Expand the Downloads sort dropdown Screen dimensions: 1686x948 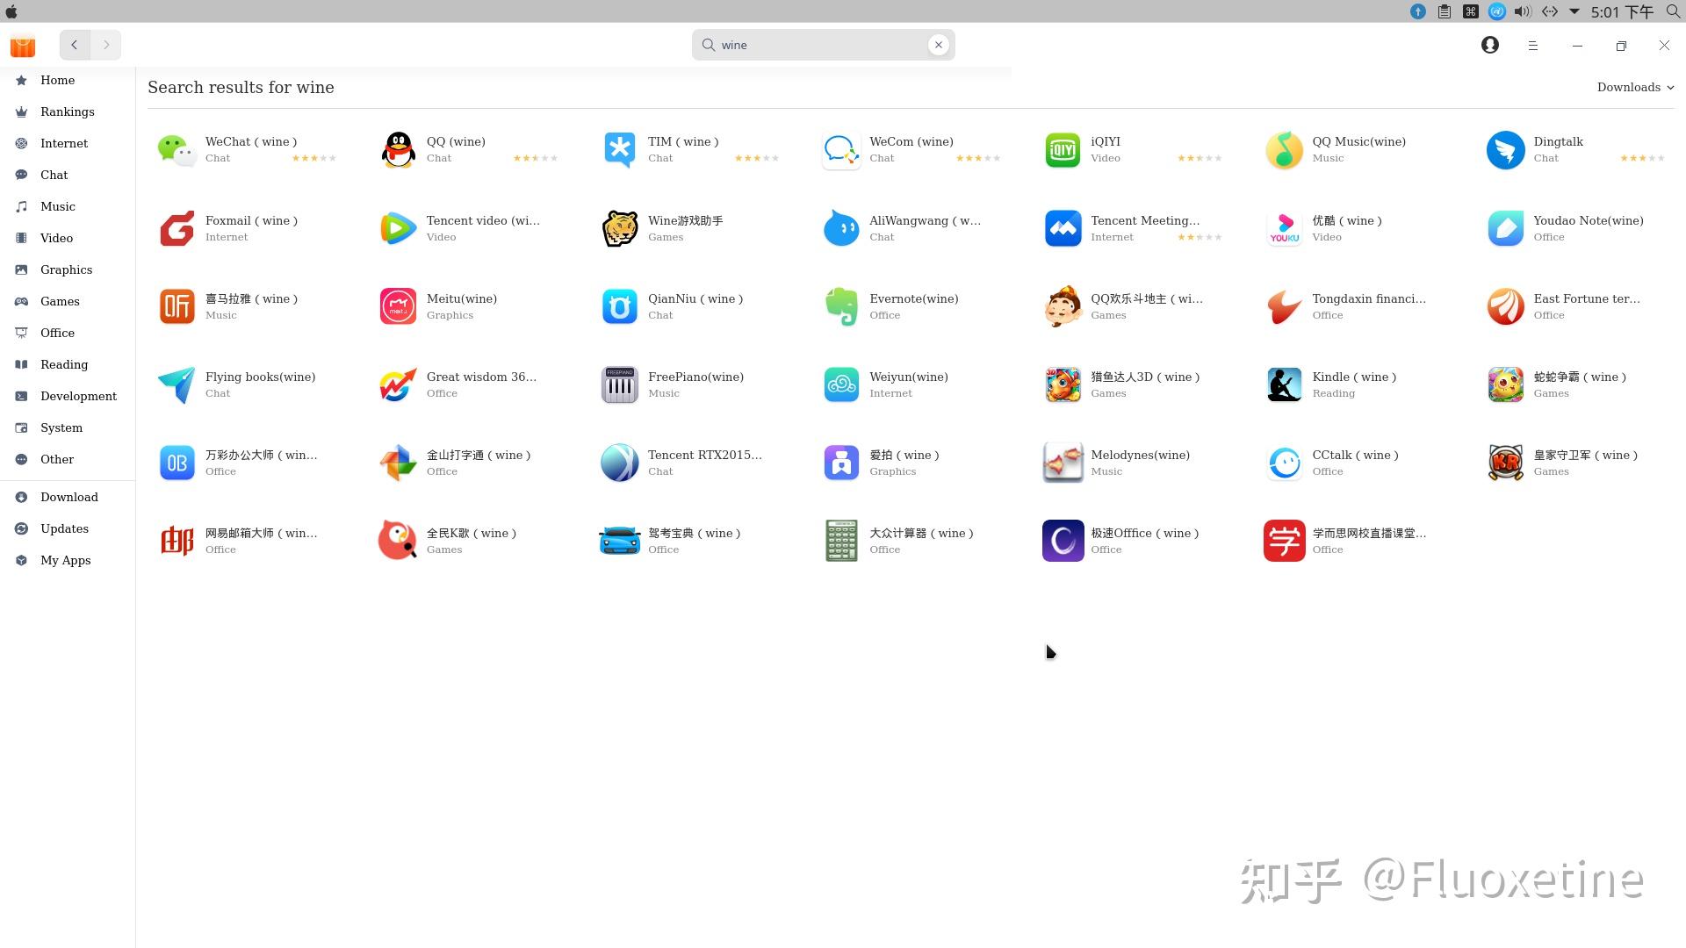click(x=1635, y=87)
